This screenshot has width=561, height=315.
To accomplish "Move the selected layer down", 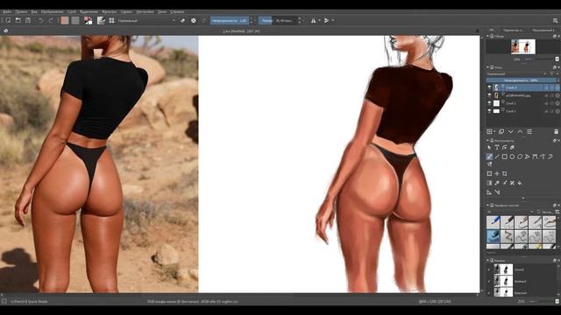I will click(510, 131).
